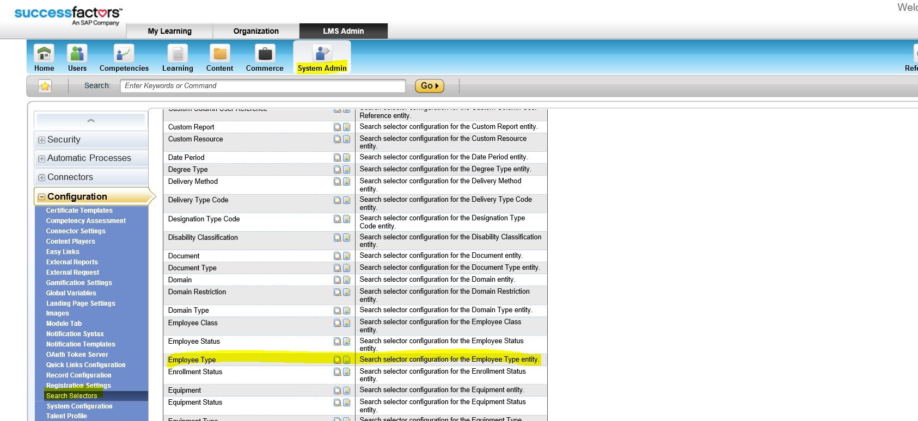
Task: Open Connector Settings in sidebar
Action: point(76,231)
